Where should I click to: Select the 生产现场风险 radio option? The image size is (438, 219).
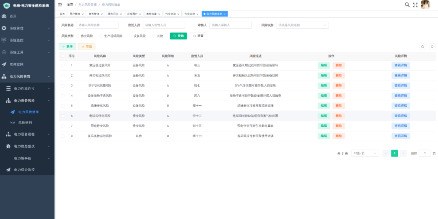(x=101, y=36)
